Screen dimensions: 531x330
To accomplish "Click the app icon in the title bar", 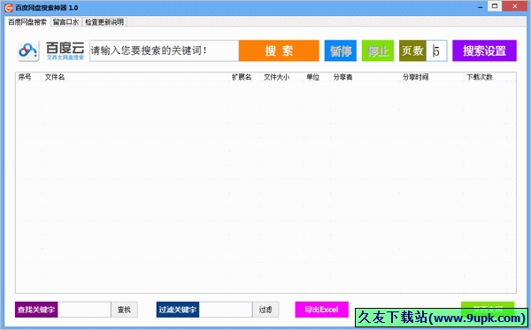I will pos(9,7).
